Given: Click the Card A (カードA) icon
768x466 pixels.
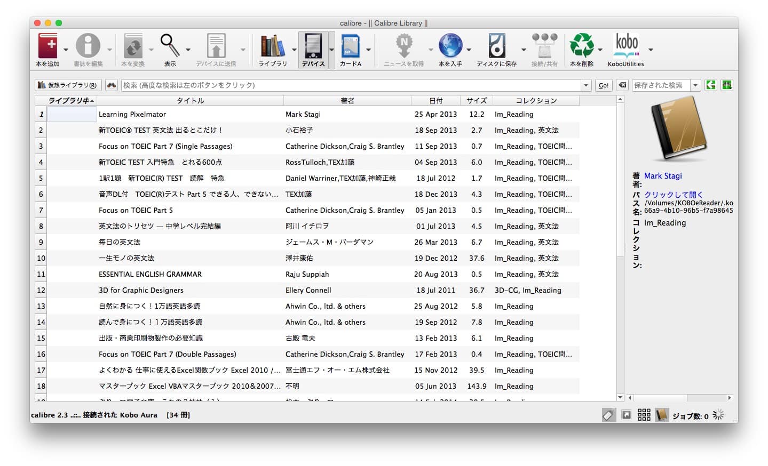Looking at the screenshot, I should click(350, 47).
